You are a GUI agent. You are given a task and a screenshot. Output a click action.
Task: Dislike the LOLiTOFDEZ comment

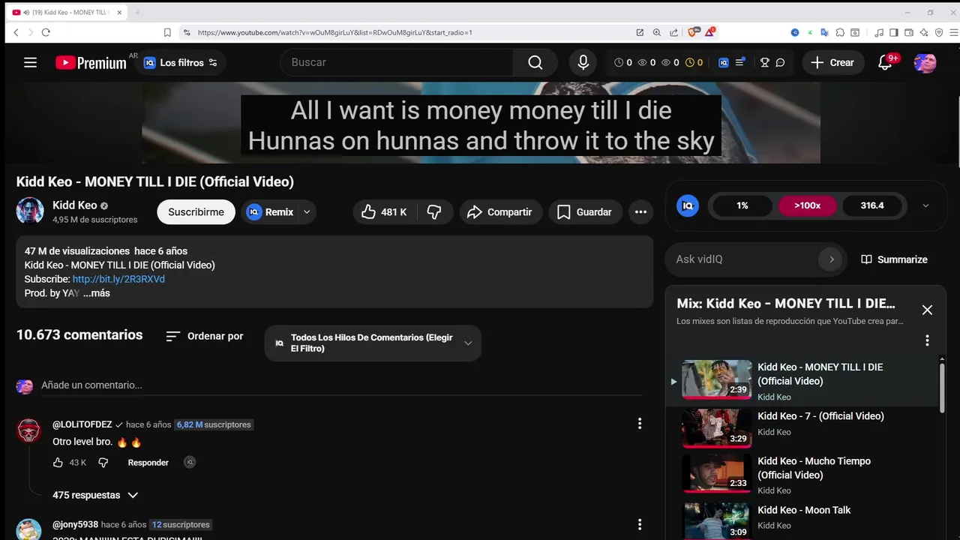103,463
